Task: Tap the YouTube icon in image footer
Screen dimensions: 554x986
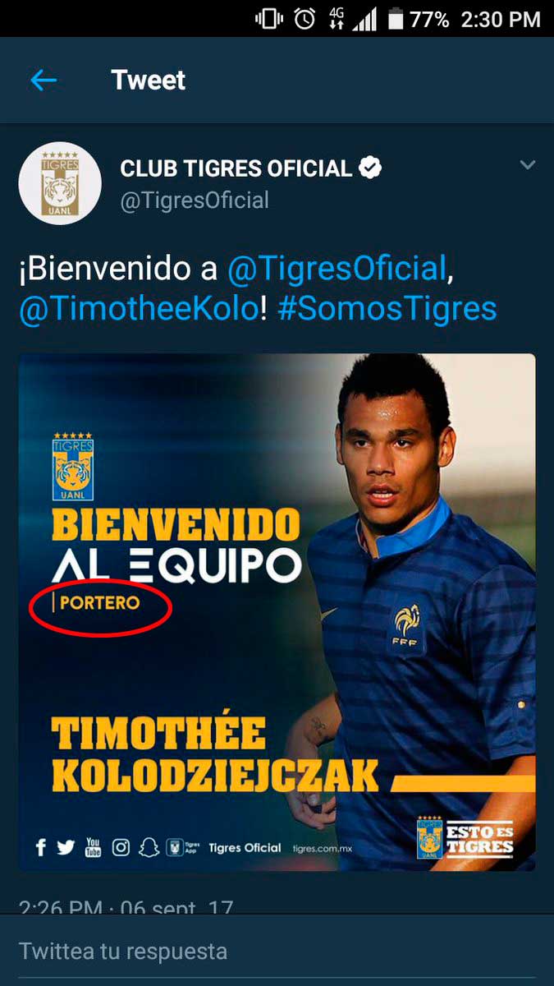Action: (93, 847)
